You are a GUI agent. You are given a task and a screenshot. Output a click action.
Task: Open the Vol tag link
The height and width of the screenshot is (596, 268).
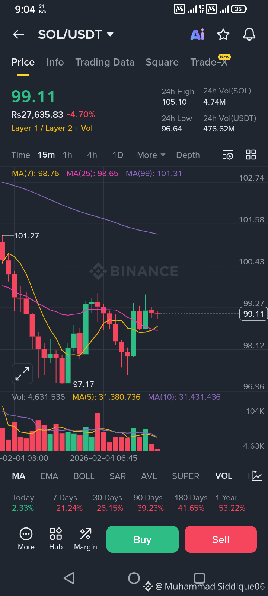click(x=87, y=128)
